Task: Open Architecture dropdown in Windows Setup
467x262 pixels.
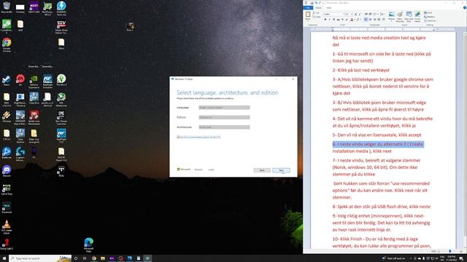Action: pyautogui.click(x=224, y=127)
